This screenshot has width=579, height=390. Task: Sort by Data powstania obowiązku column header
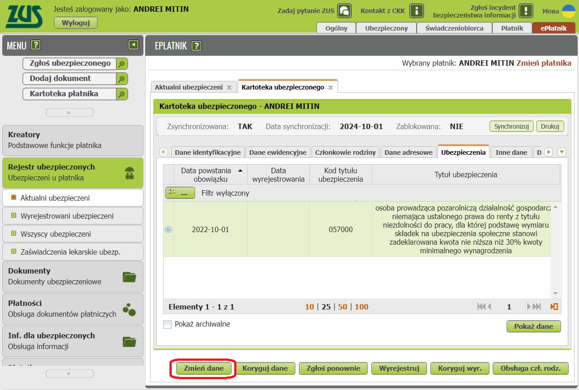point(210,175)
